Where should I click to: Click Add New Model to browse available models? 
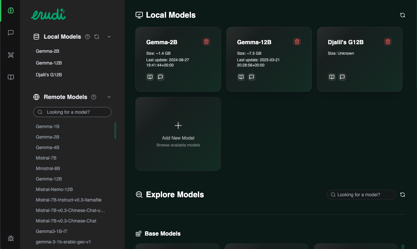point(178,134)
